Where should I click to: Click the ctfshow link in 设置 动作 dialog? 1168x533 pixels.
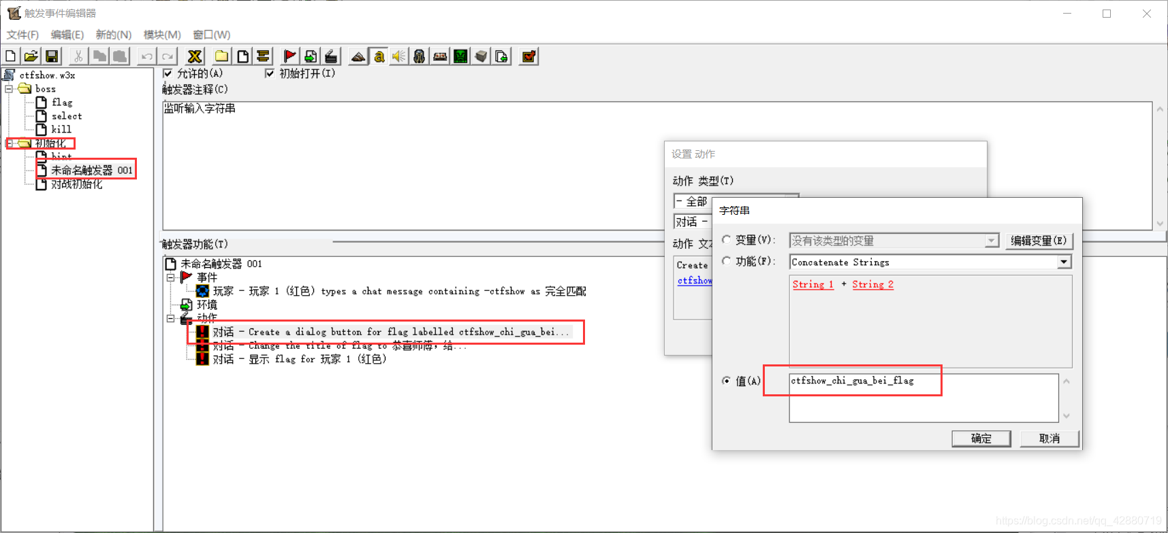click(x=695, y=281)
